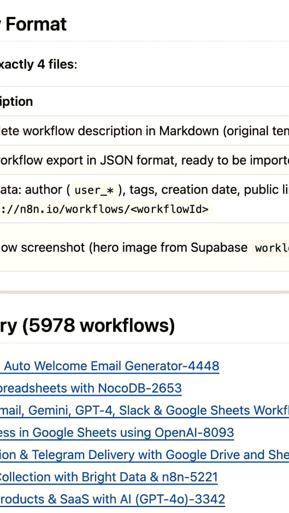Open the Auto Welcome Email Generator-4448 link
289x513 pixels.
click(111, 366)
